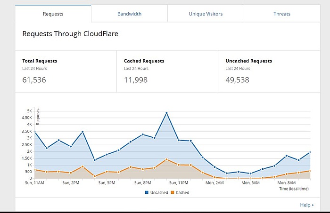Click the Cached legend label
The height and width of the screenshot is (213, 330).
[x=182, y=192]
